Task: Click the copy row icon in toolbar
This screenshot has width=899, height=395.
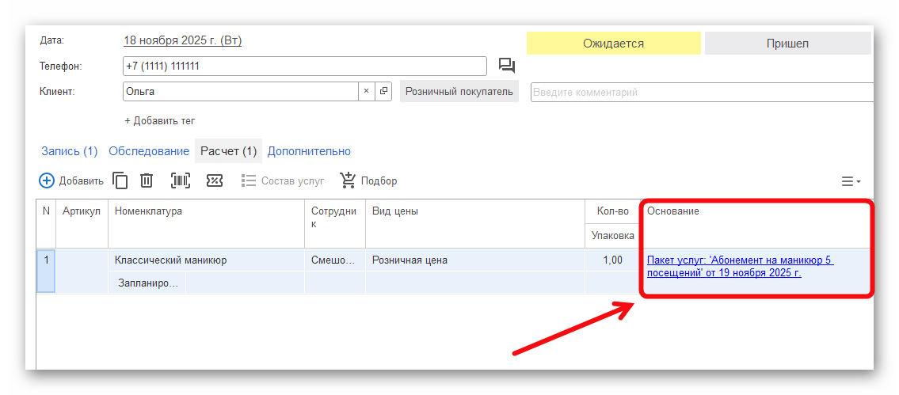Action: 120,180
